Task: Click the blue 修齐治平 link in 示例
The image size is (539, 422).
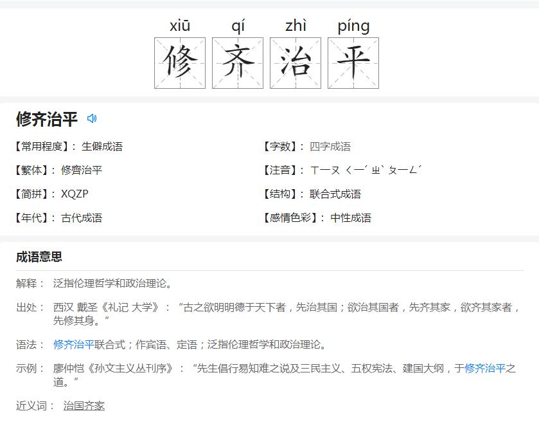Action: click(484, 369)
